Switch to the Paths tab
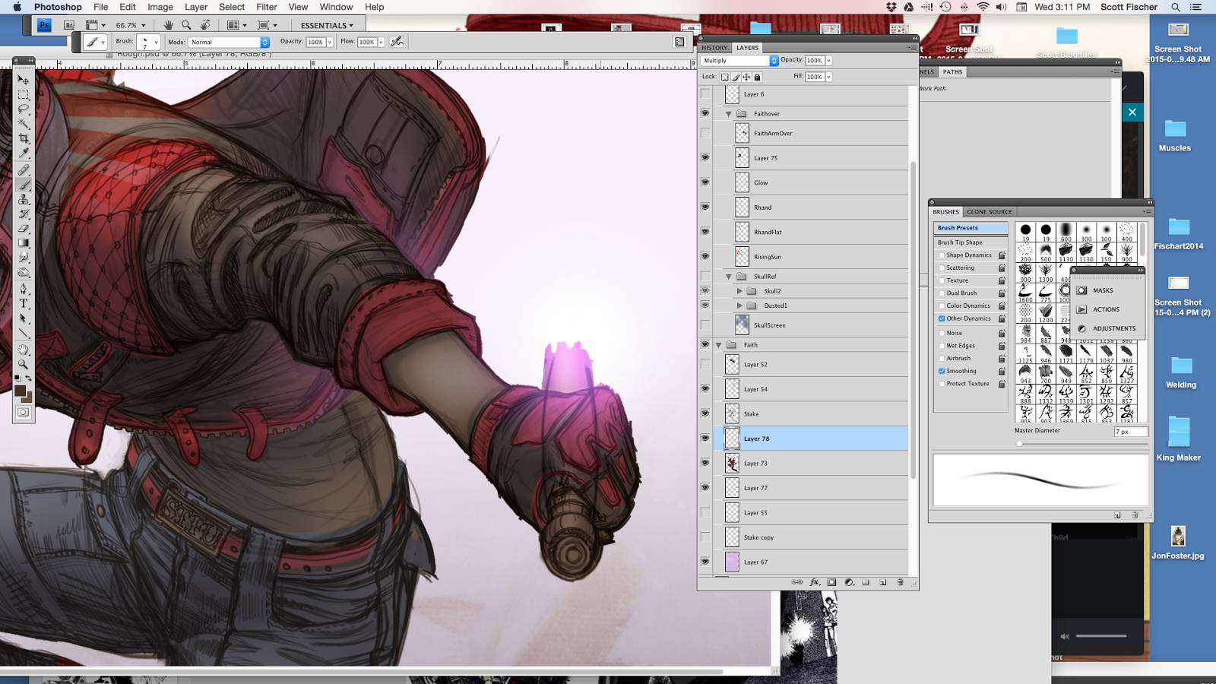Viewport: 1216px width, 684px height. pos(952,72)
